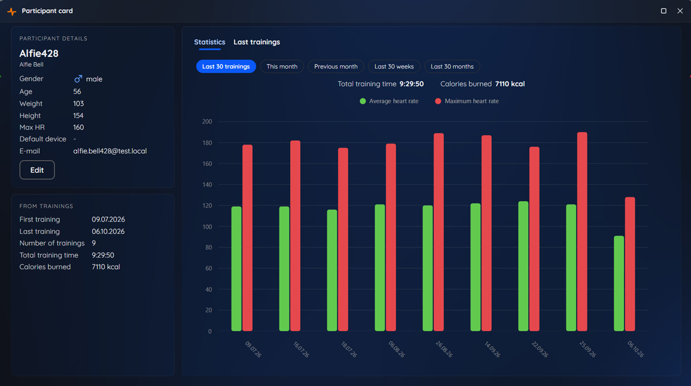This screenshot has width=691, height=386.
Task: Click the last training date 06.10.2026
Action: [x=108, y=232]
